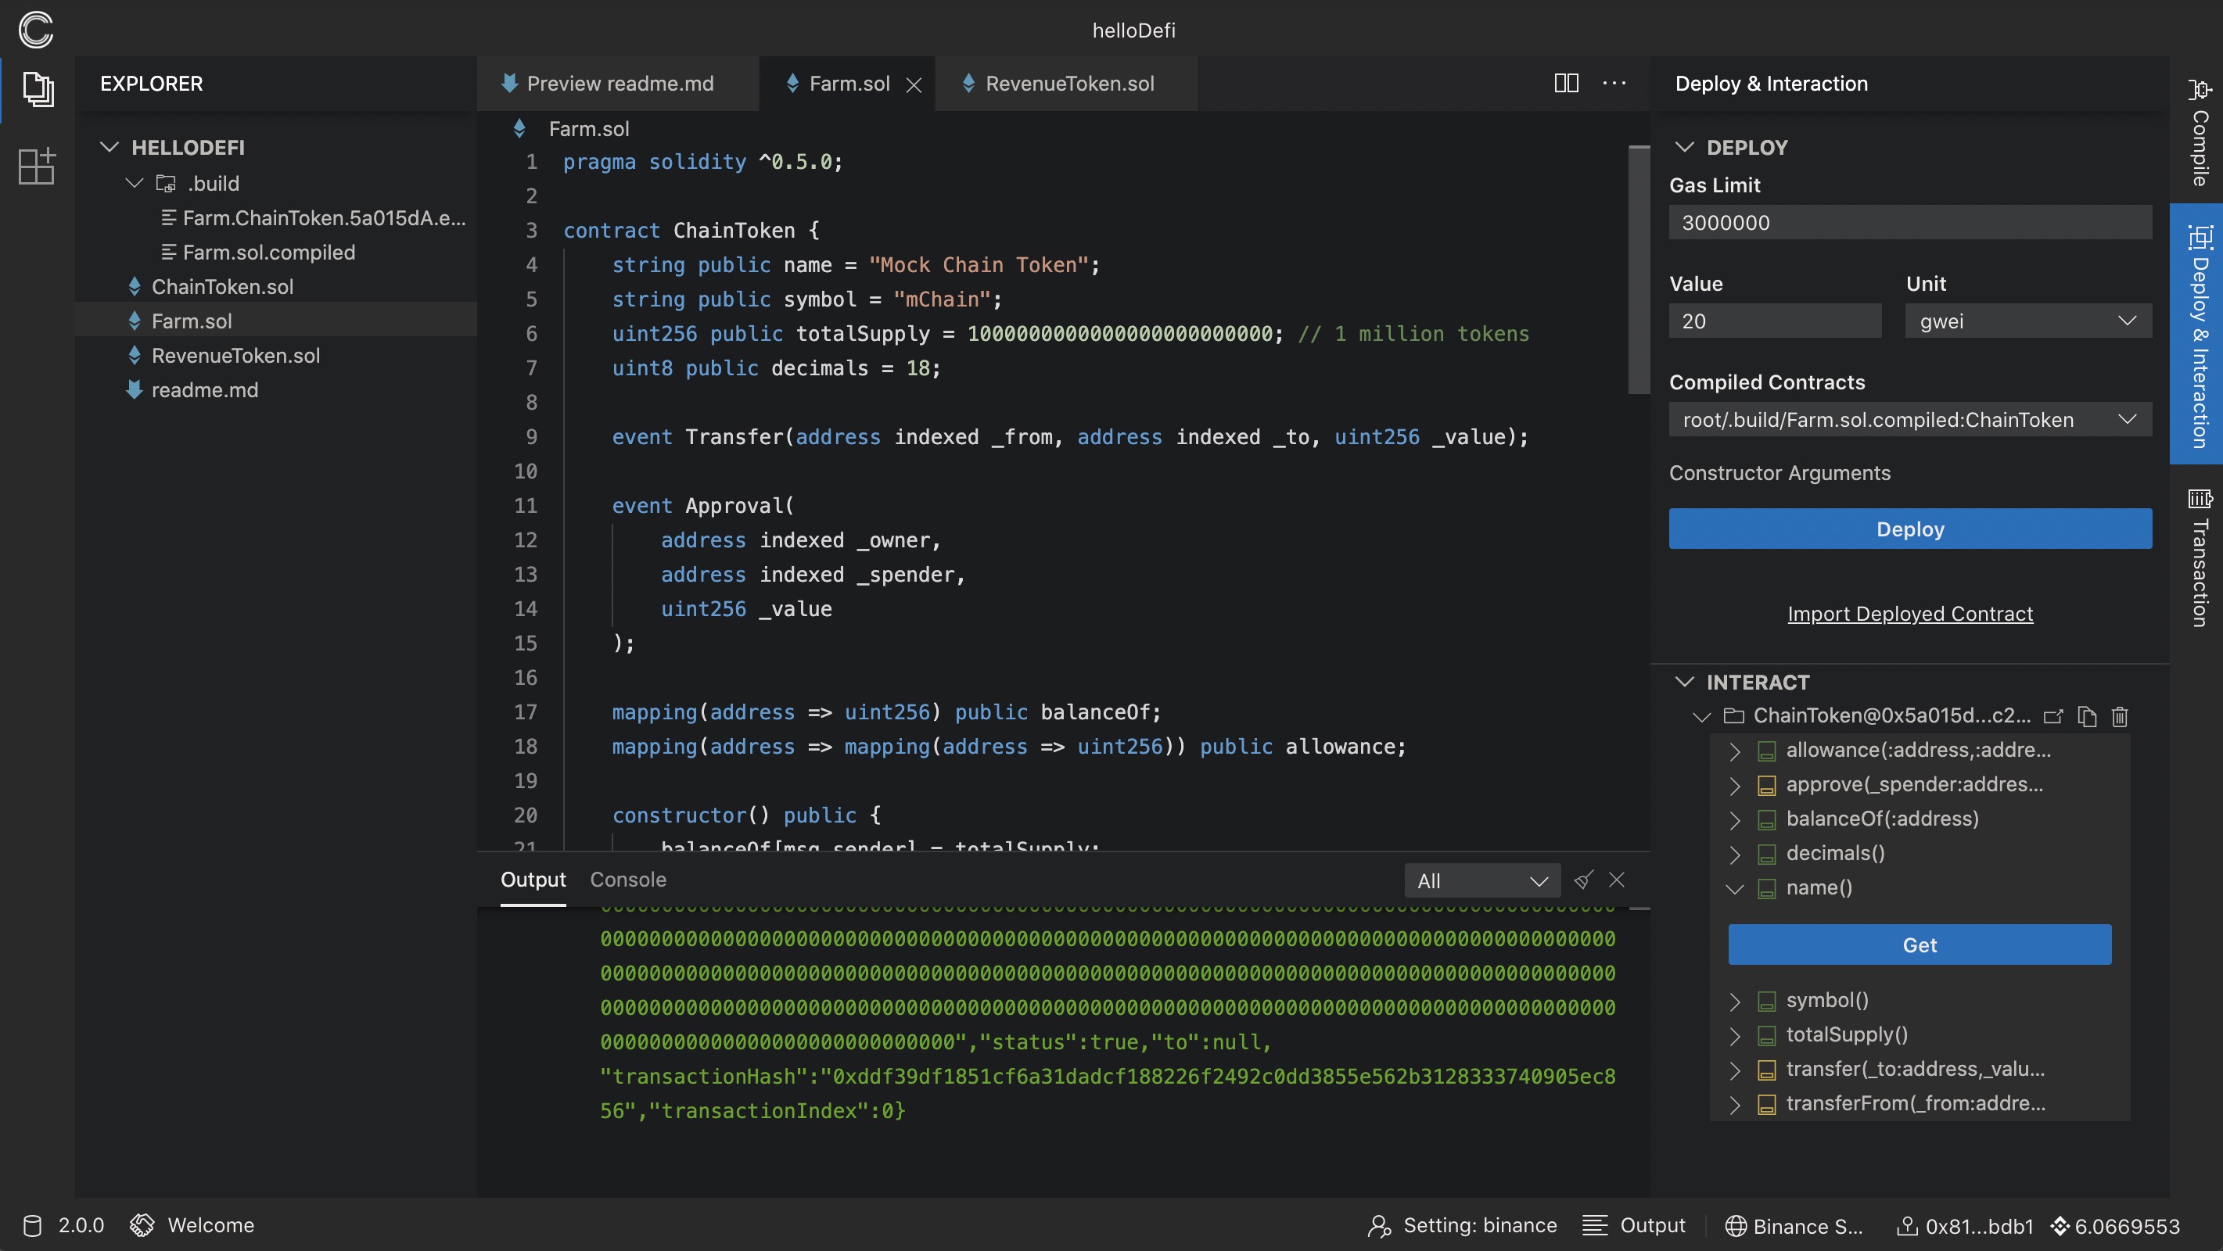
Task: Open Farm.ChainToken.5a015dA file in explorer
Action: (x=313, y=217)
